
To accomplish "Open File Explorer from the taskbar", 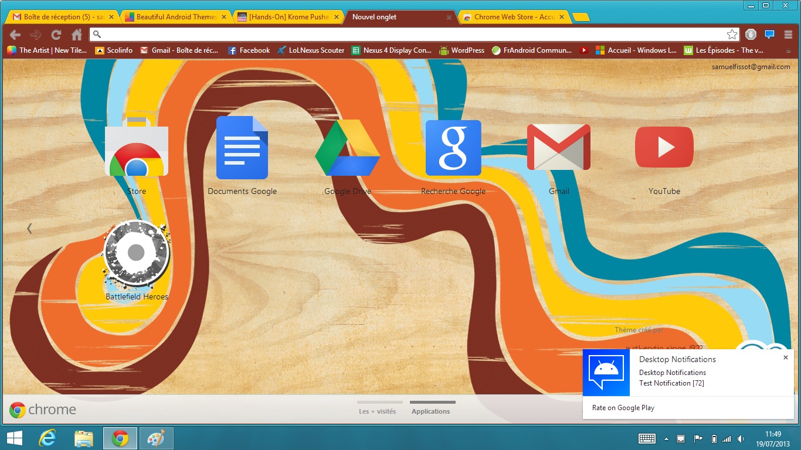I will [x=84, y=438].
